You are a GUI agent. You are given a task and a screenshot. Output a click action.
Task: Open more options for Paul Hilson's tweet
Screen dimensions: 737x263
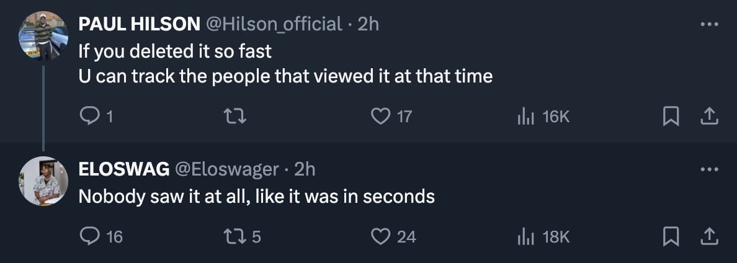(708, 25)
